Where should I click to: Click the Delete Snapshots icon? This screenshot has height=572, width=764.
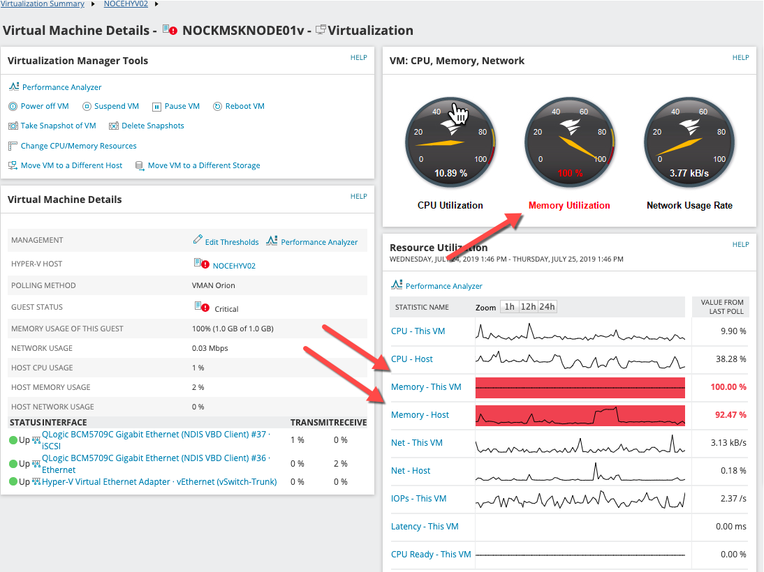pyautogui.click(x=114, y=126)
